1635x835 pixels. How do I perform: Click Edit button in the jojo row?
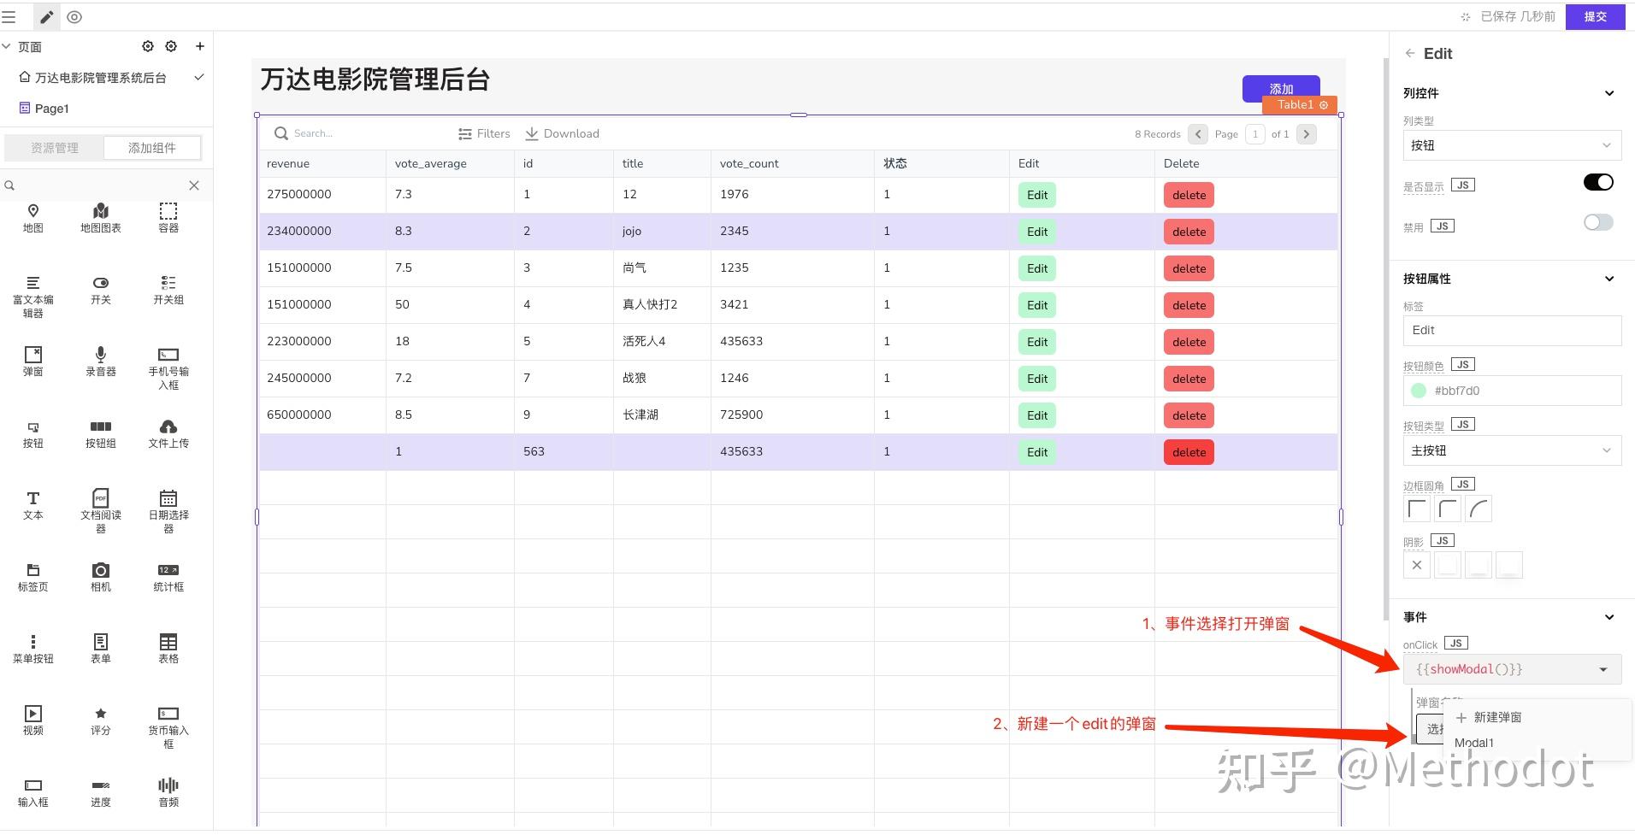(x=1037, y=232)
